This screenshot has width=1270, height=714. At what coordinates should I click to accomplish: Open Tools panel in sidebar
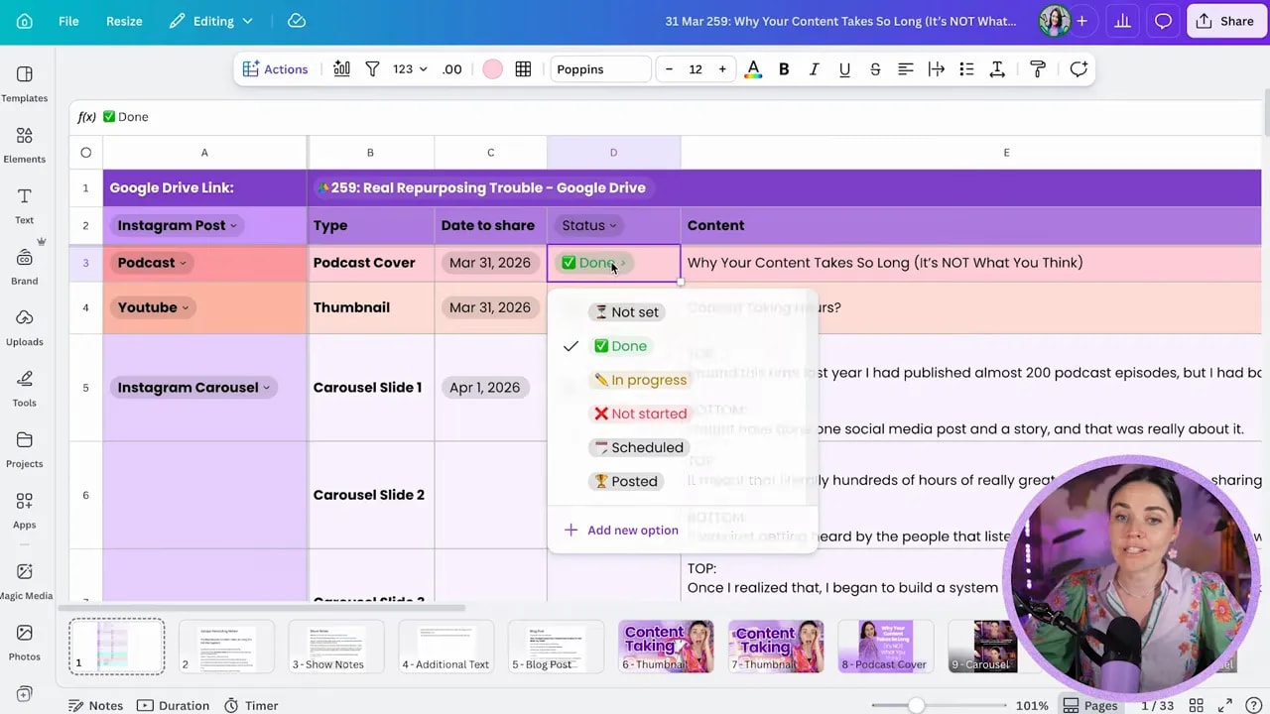[x=25, y=389]
